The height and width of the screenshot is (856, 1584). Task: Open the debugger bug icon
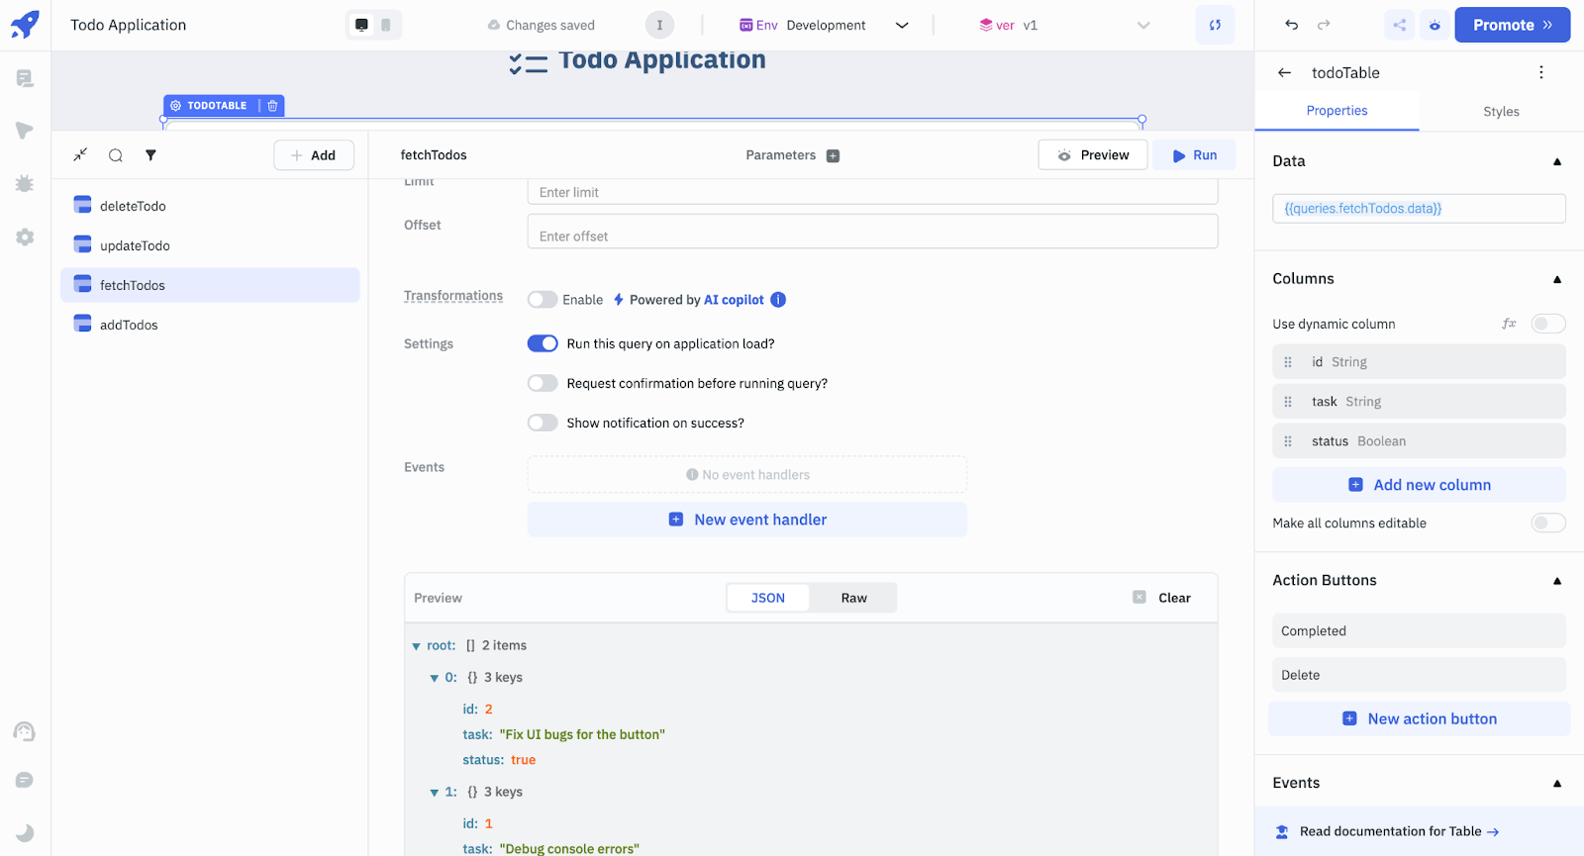click(25, 184)
